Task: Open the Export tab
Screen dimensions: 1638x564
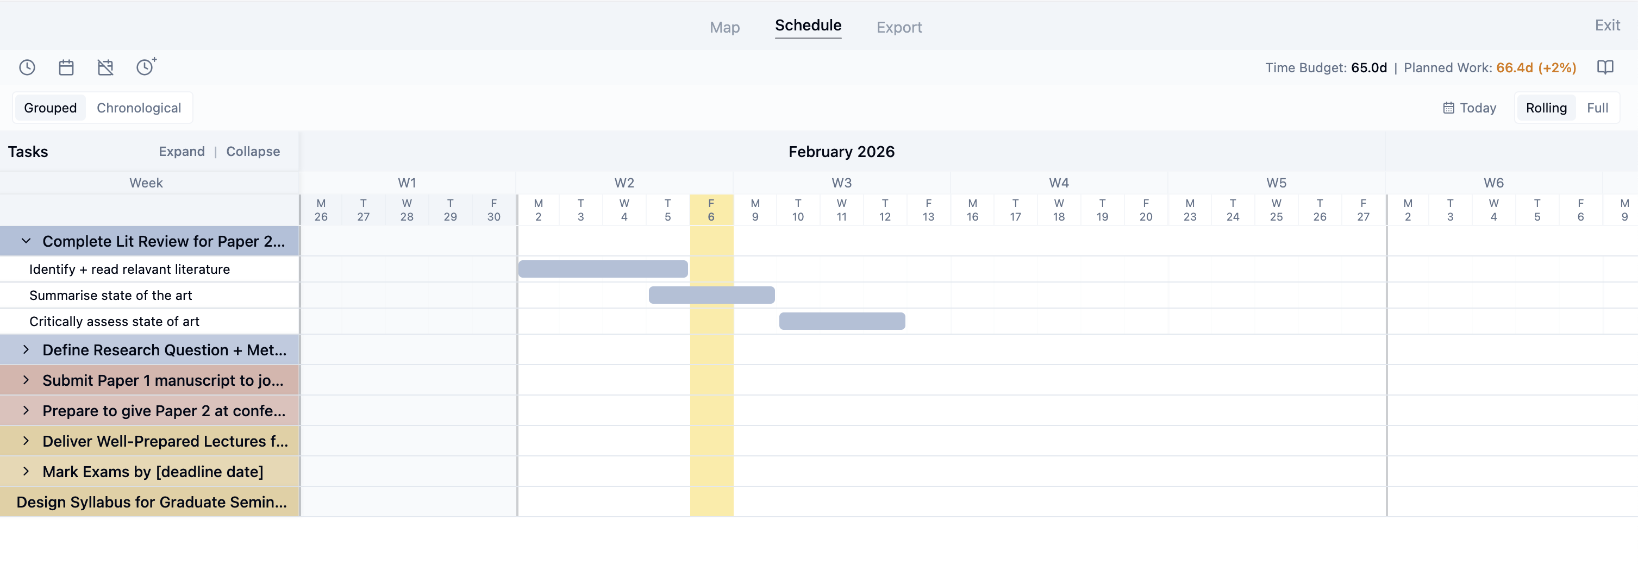Action: pyautogui.click(x=898, y=27)
